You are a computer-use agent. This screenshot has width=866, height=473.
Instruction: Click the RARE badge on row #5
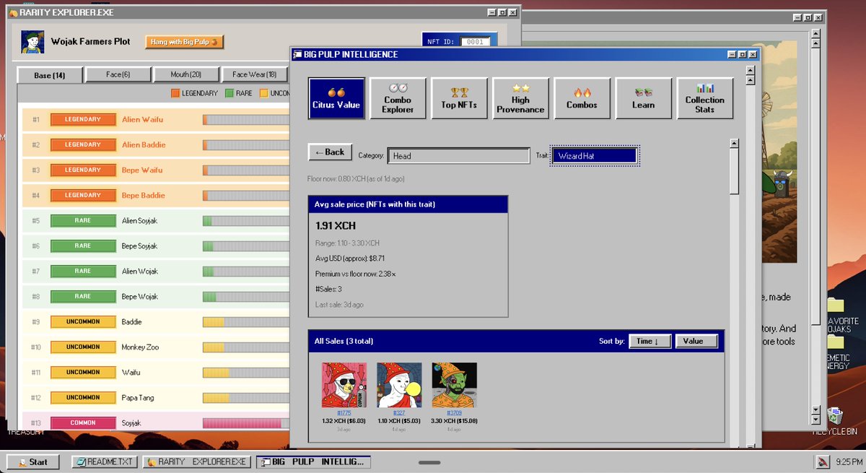coord(83,220)
